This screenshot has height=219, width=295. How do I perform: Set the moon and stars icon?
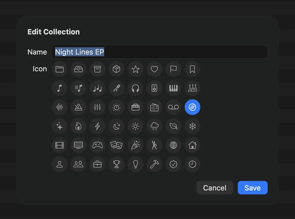coord(116,126)
